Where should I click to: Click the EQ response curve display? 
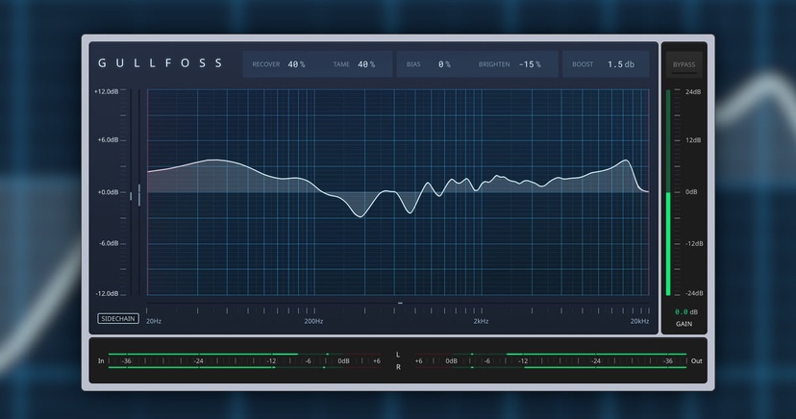[x=398, y=192]
